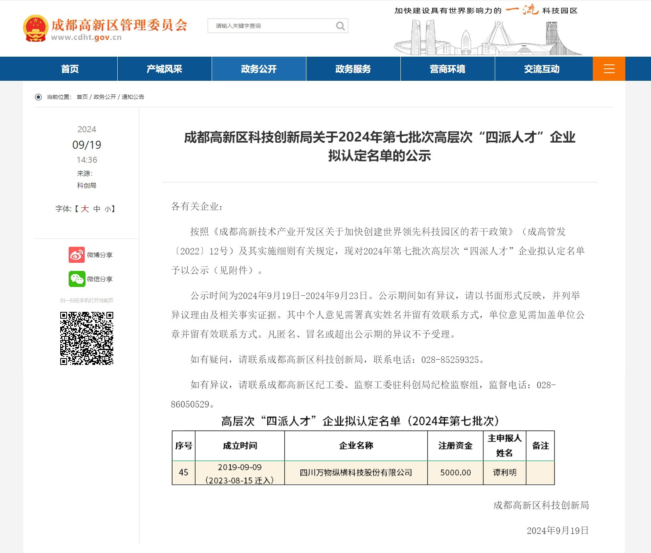651x553 pixels.
Task: Open the 首页 navigation tab
Action: 70,69
